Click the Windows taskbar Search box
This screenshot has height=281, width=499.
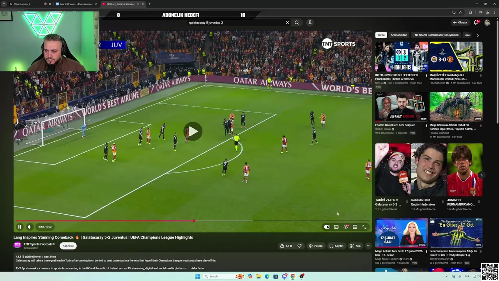point(224,276)
